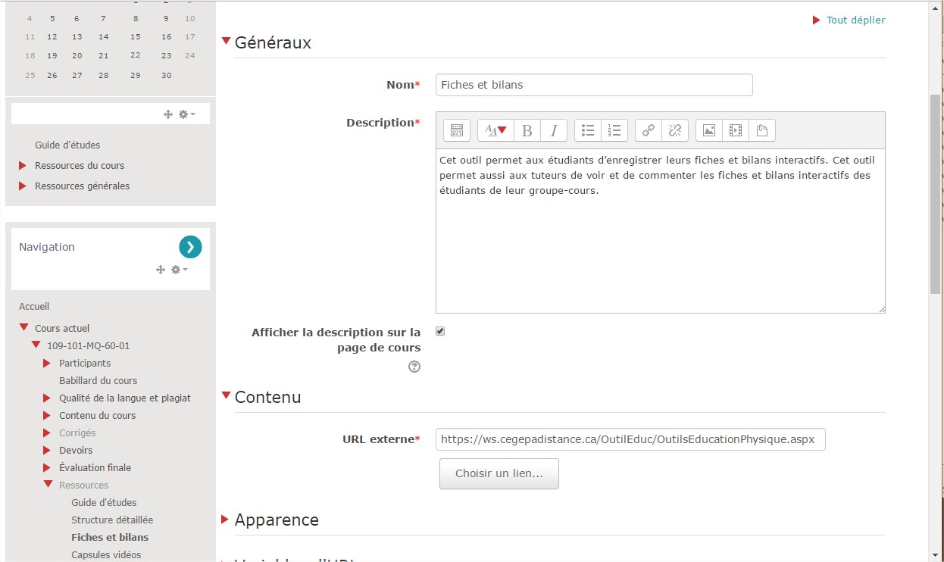The height and width of the screenshot is (562, 944).
Task: Open help for Afficher la description
Action: tap(414, 367)
